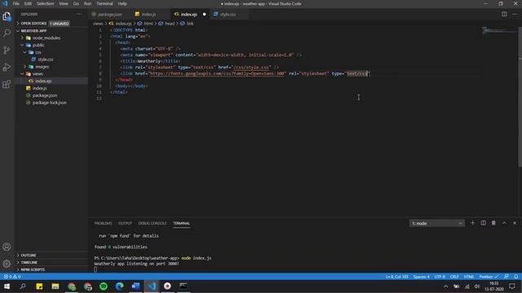Open the View menu

(64, 3)
